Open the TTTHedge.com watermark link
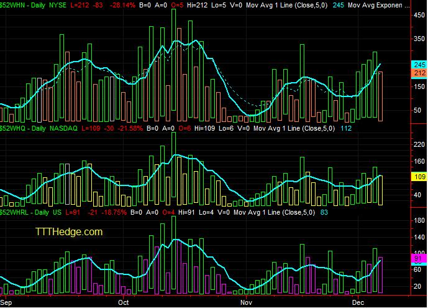428x308 pixels. [x=69, y=231]
